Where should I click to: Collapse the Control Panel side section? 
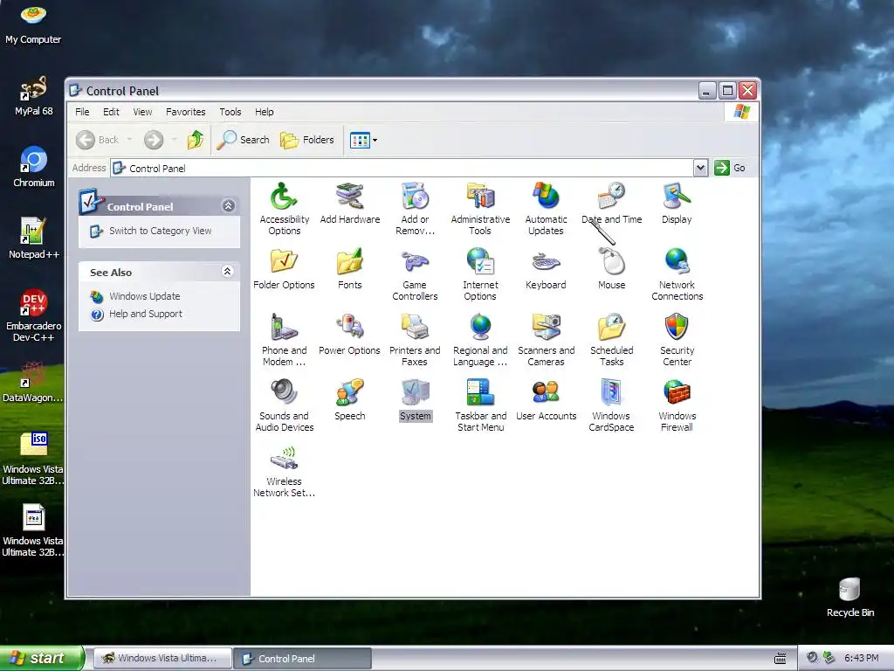click(x=229, y=206)
